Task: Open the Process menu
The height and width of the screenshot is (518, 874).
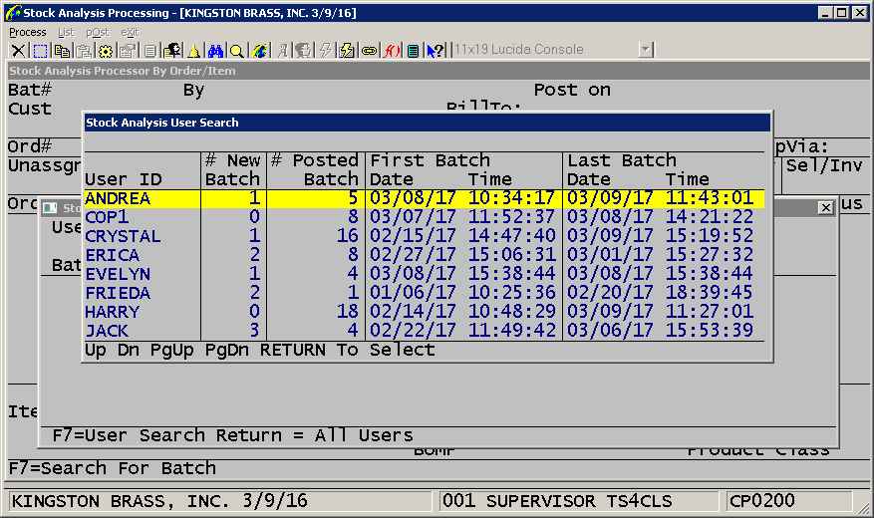Action: pos(28,32)
